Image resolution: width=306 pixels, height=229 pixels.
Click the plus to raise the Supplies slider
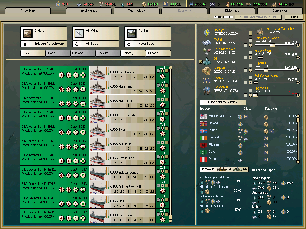pos(298,70)
